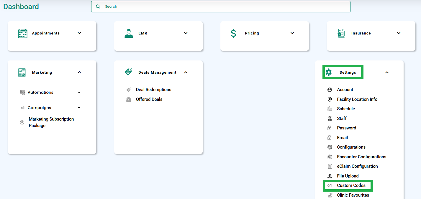Open the Automations menu item
The image size is (421, 199).
click(x=40, y=92)
